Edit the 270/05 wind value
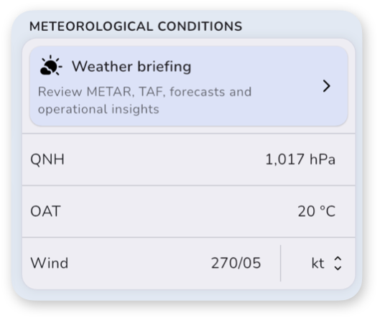 coord(236,263)
